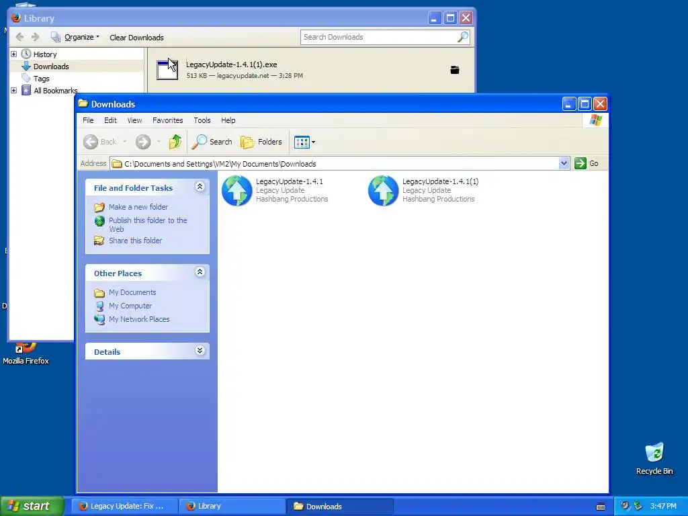This screenshot has height=516, width=688.
Task: Click Firefox icon in Library title bar
Action: 16,18
